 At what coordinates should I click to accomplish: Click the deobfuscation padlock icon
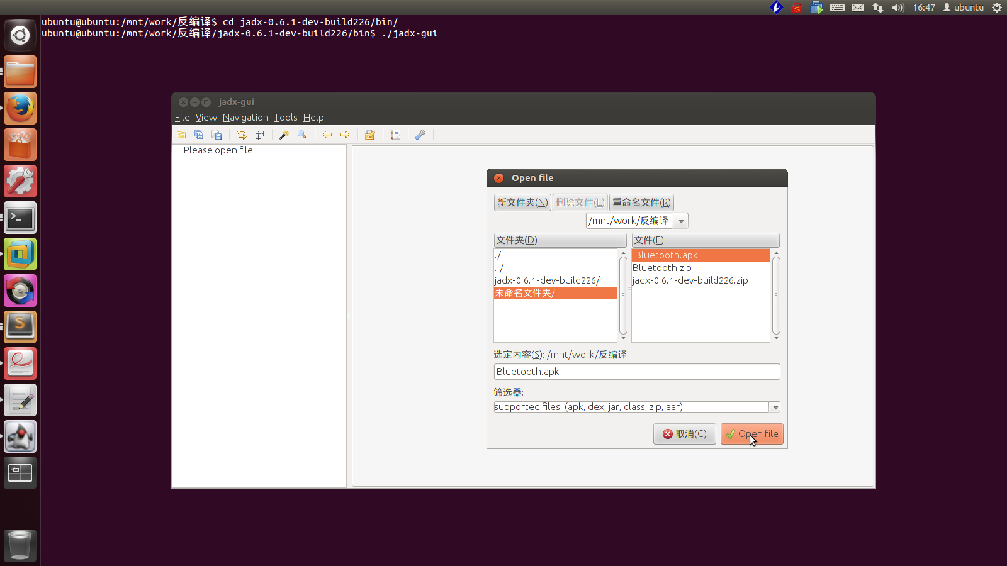click(370, 135)
